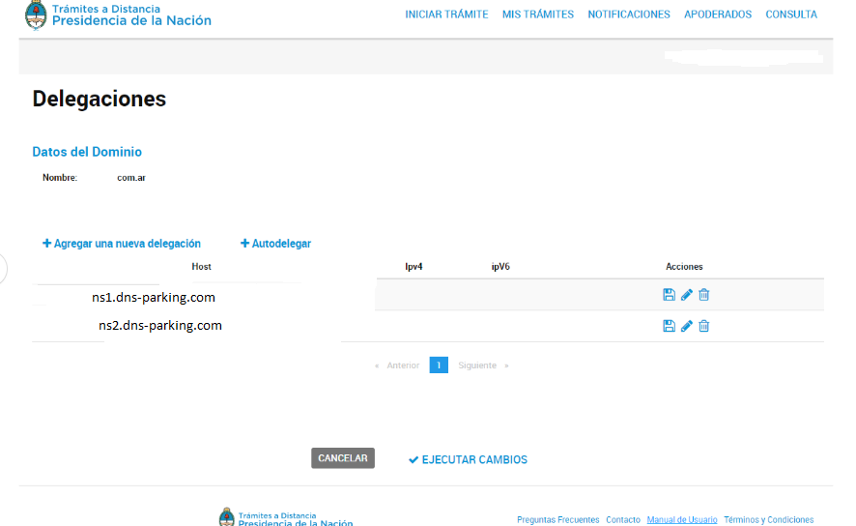
Task: Execute changes with Ejecutar Cambios
Action: pos(469,459)
